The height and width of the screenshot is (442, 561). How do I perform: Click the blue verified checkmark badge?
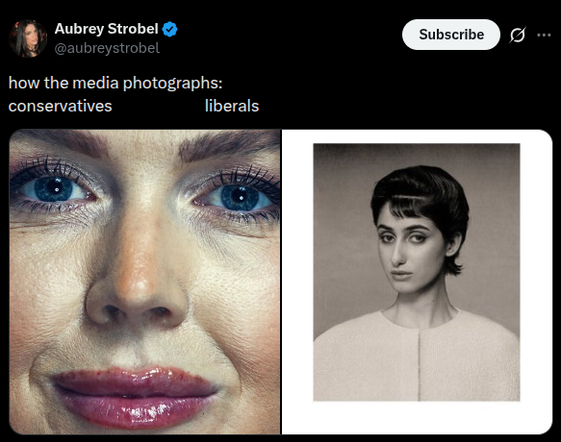[x=169, y=29]
